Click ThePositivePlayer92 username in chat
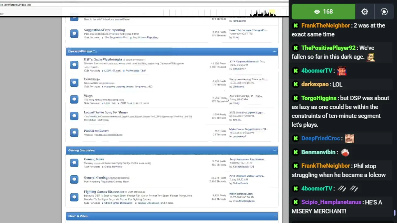This screenshot has height=223, width=397. click(328, 48)
